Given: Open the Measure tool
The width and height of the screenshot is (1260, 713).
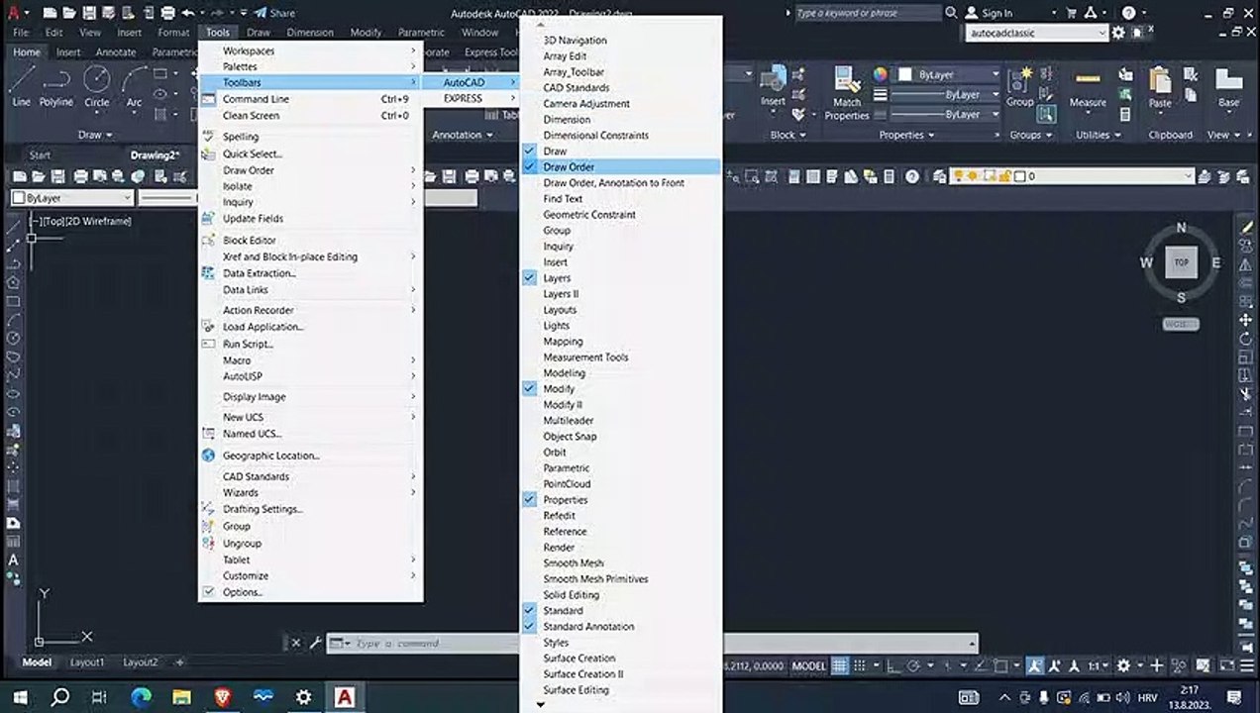Looking at the screenshot, I should pyautogui.click(x=1088, y=88).
